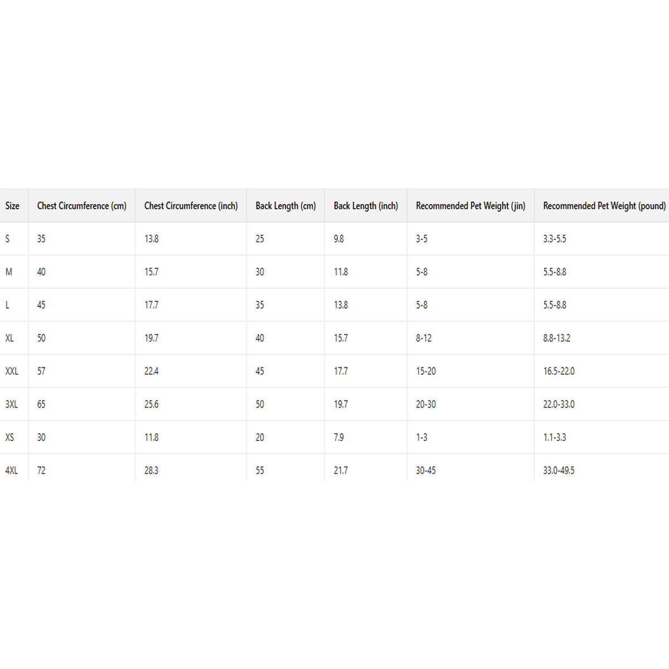Click the 33.0-49.5 pound weight cell
669x669 pixels.
559,471
